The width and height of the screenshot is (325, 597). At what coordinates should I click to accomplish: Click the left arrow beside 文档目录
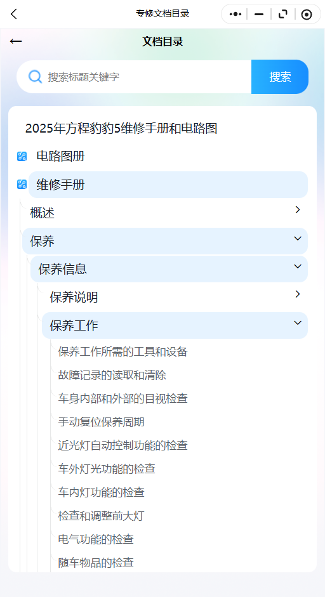click(x=16, y=41)
